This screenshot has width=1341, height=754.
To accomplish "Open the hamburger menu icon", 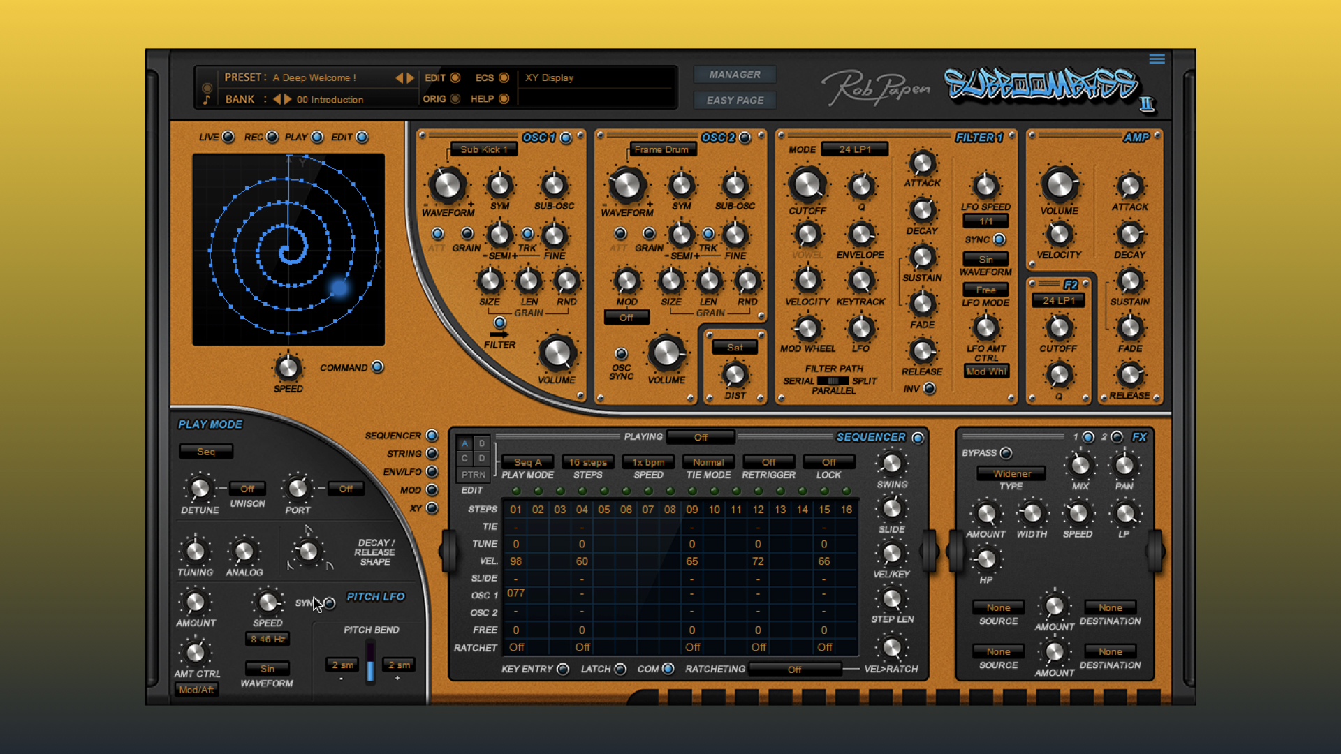I will pyautogui.click(x=1157, y=59).
